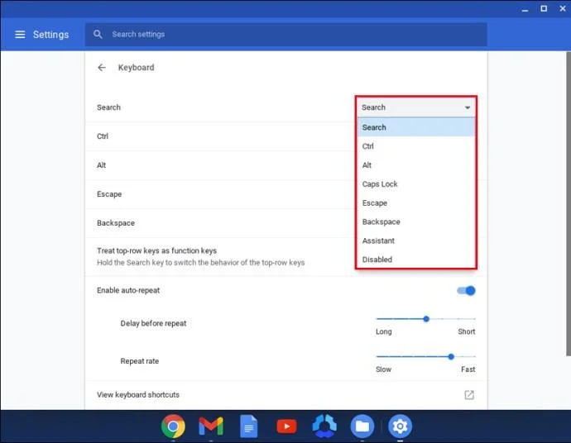The height and width of the screenshot is (443, 571).
Task: Pick Caps Lock from the list
Action: 416,184
